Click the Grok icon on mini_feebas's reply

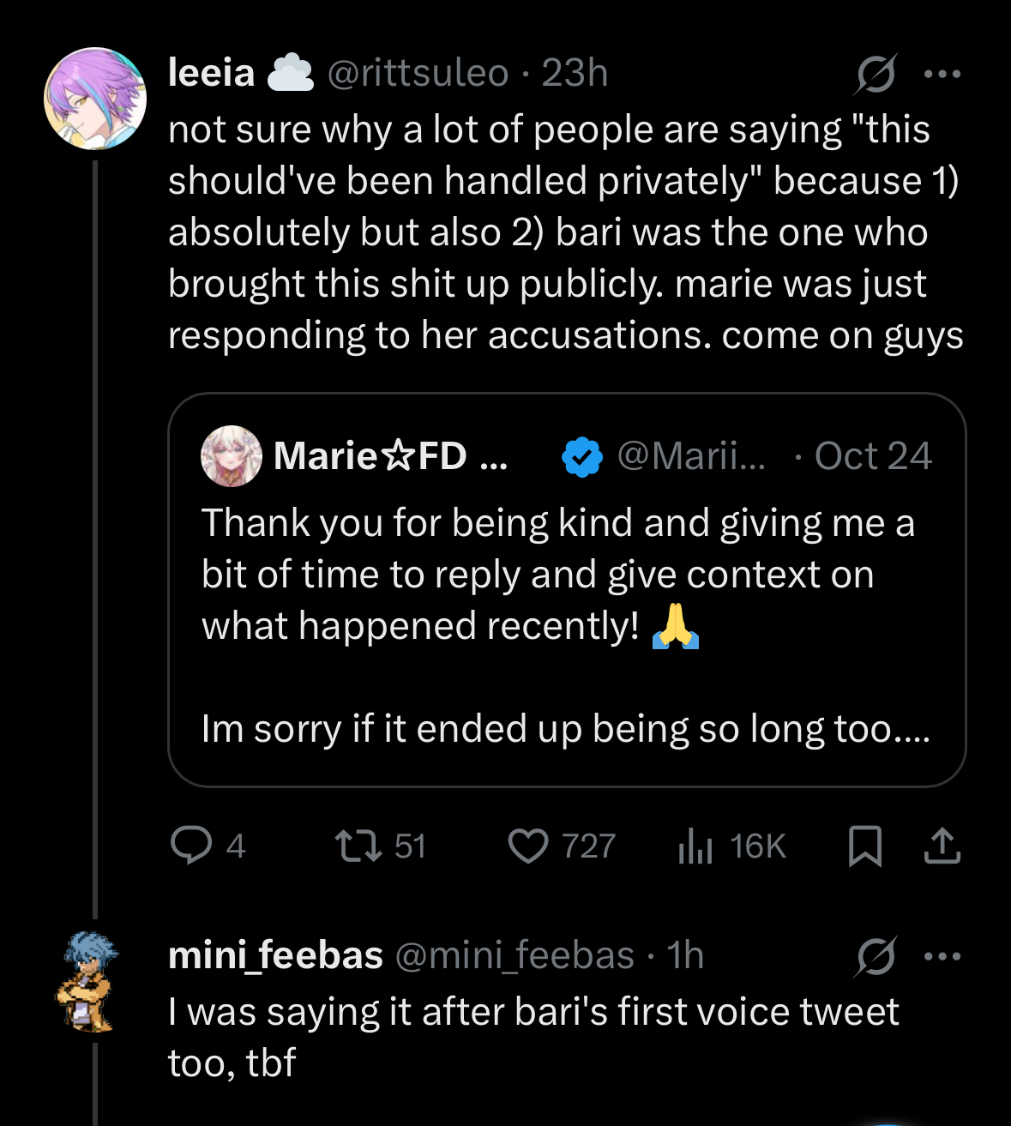pos(876,956)
